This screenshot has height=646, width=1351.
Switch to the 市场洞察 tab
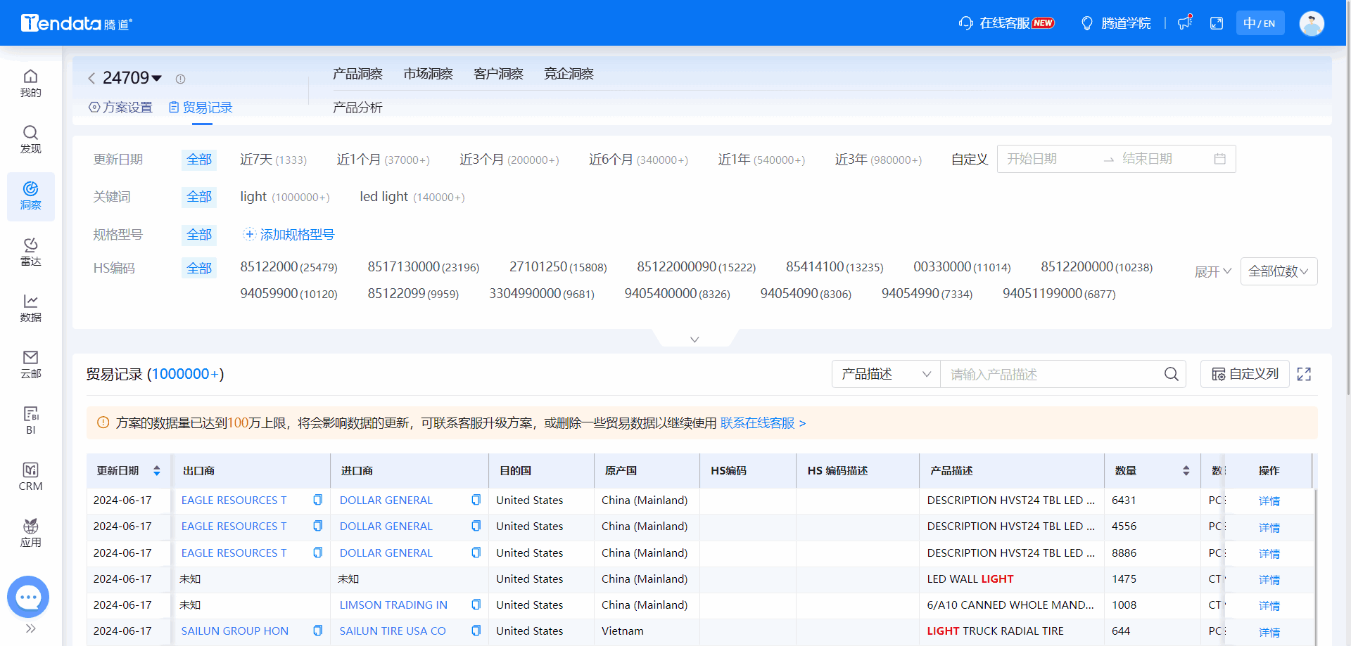pyautogui.click(x=428, y=73)
